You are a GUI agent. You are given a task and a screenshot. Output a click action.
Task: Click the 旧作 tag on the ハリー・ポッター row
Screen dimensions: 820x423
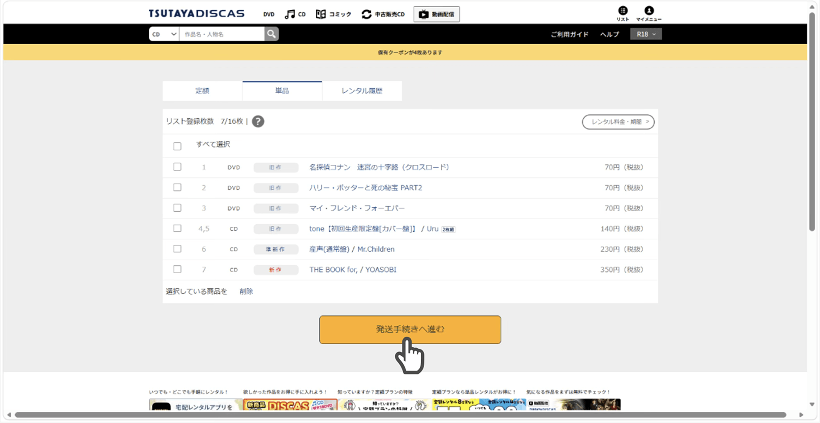tap(276, 188)
